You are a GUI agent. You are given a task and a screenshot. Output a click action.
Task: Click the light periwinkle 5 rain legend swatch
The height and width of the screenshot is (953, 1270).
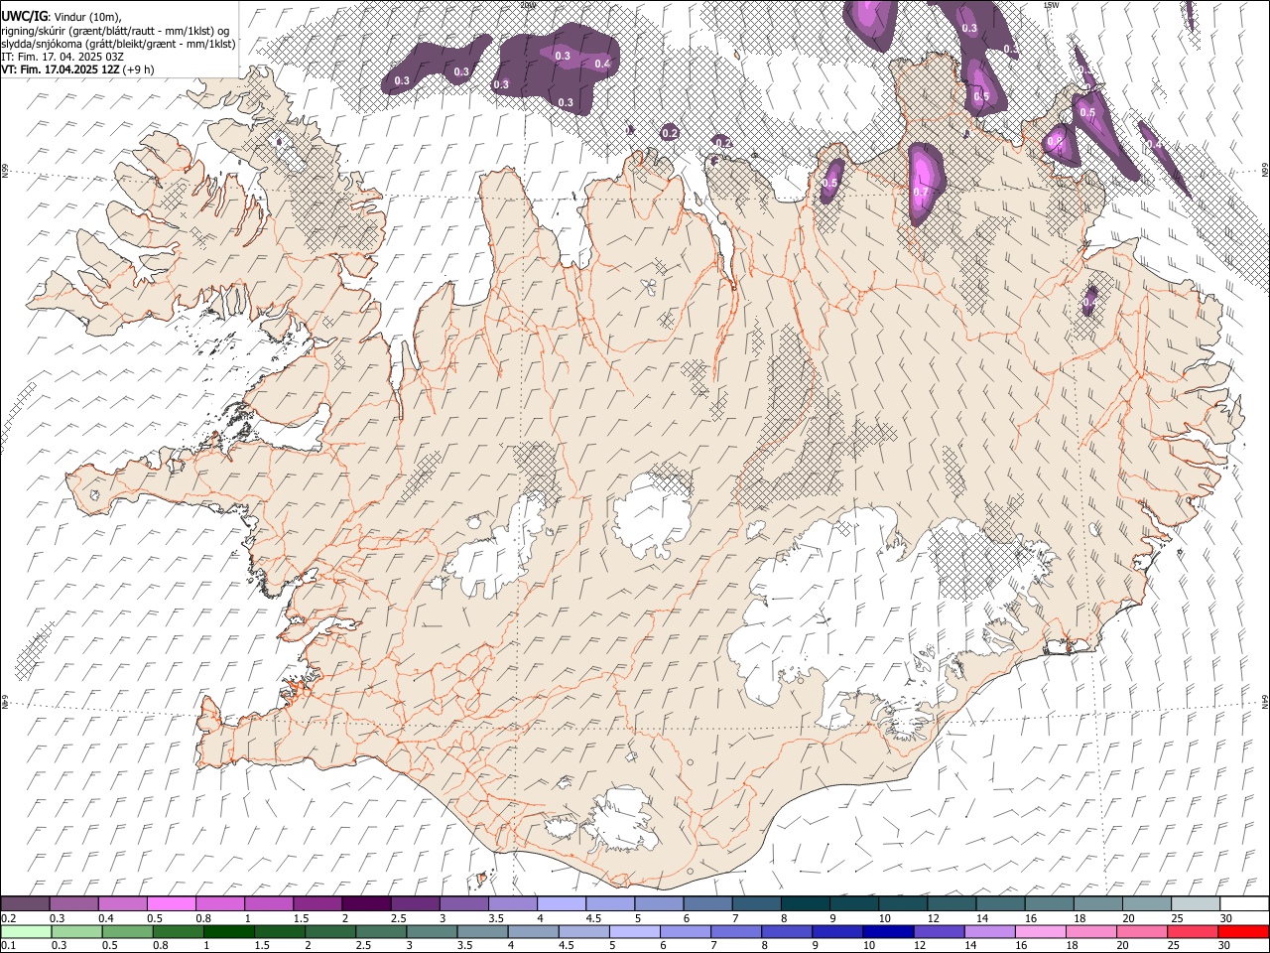coord(633,931)
